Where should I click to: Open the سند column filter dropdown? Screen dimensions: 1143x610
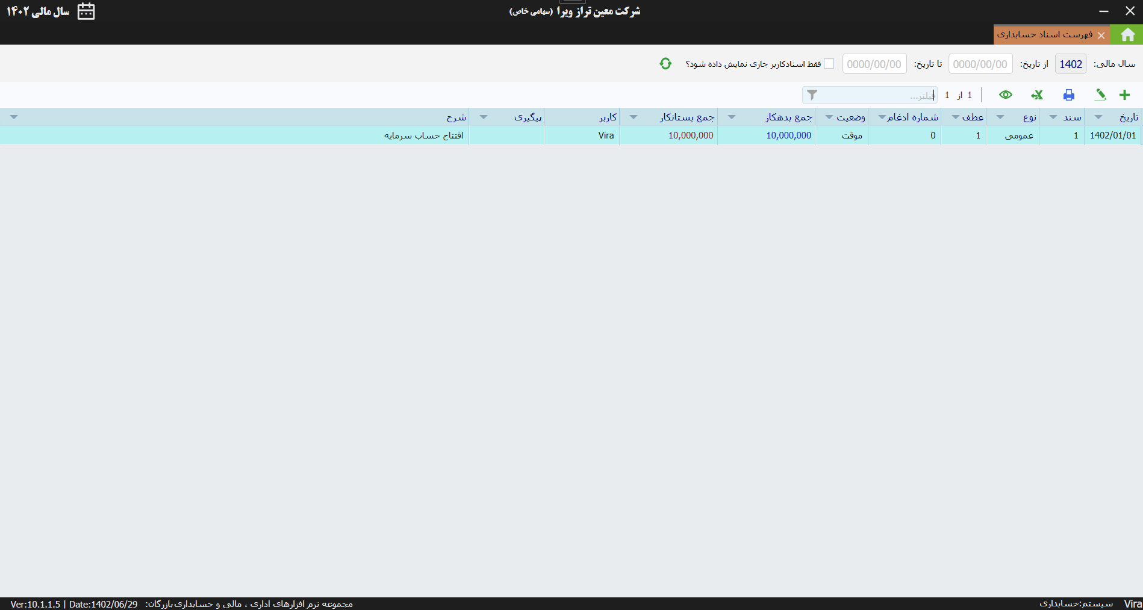[1053, 117]
